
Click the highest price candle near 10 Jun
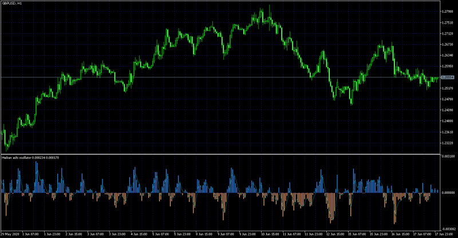pos(269,16)
